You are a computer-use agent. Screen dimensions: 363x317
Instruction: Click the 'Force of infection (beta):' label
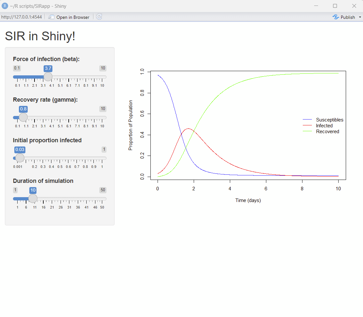(46, 59)
